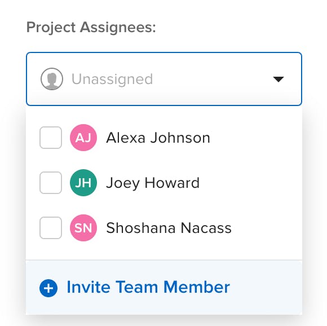Click blank space after Alexa Johnson's name

click(254, 138)
